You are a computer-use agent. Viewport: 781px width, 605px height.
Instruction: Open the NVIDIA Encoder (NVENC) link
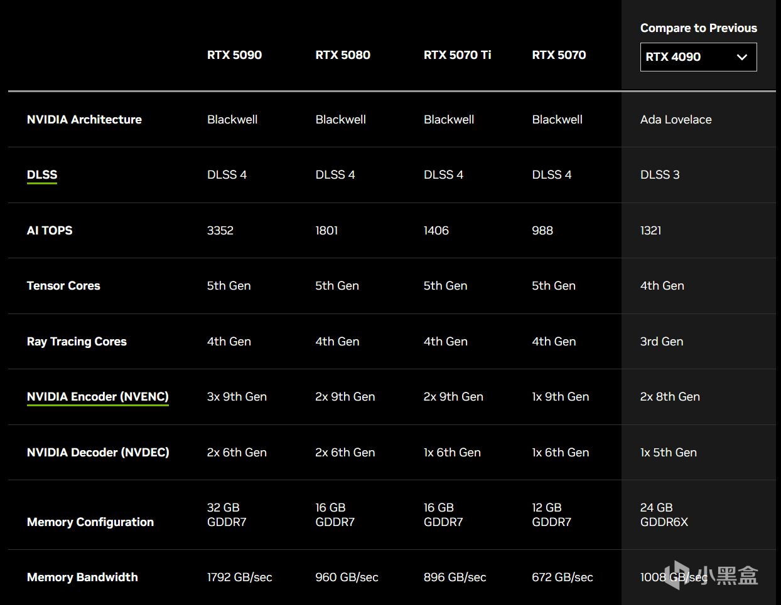[x=97, y=397]
